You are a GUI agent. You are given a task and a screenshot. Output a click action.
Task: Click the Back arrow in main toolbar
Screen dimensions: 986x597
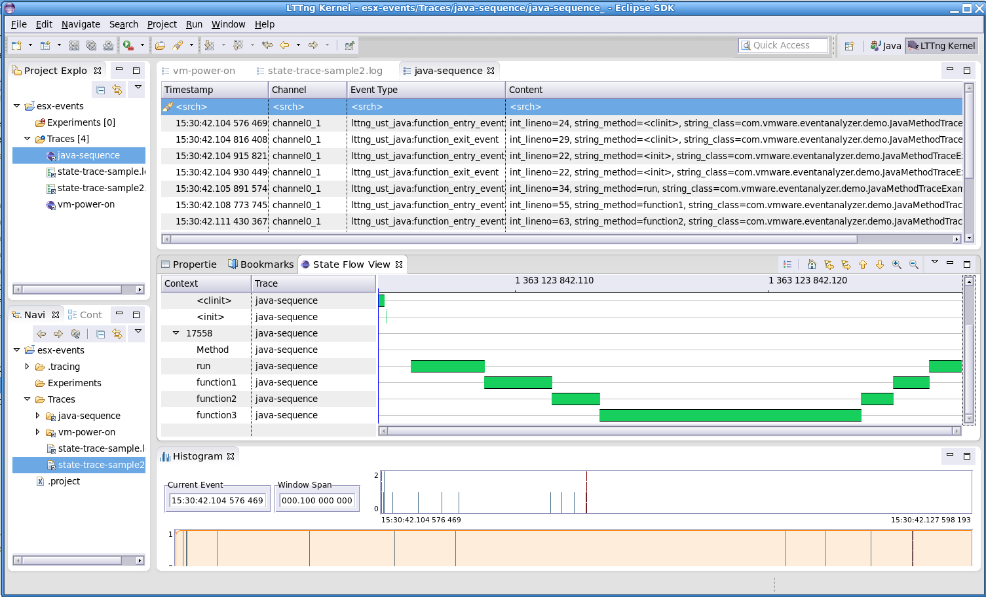[284, 45]
